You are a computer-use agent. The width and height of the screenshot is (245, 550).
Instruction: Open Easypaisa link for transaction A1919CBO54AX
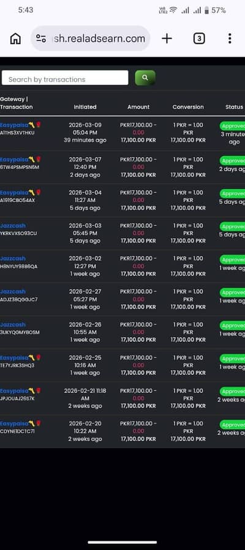pos(20,192)
